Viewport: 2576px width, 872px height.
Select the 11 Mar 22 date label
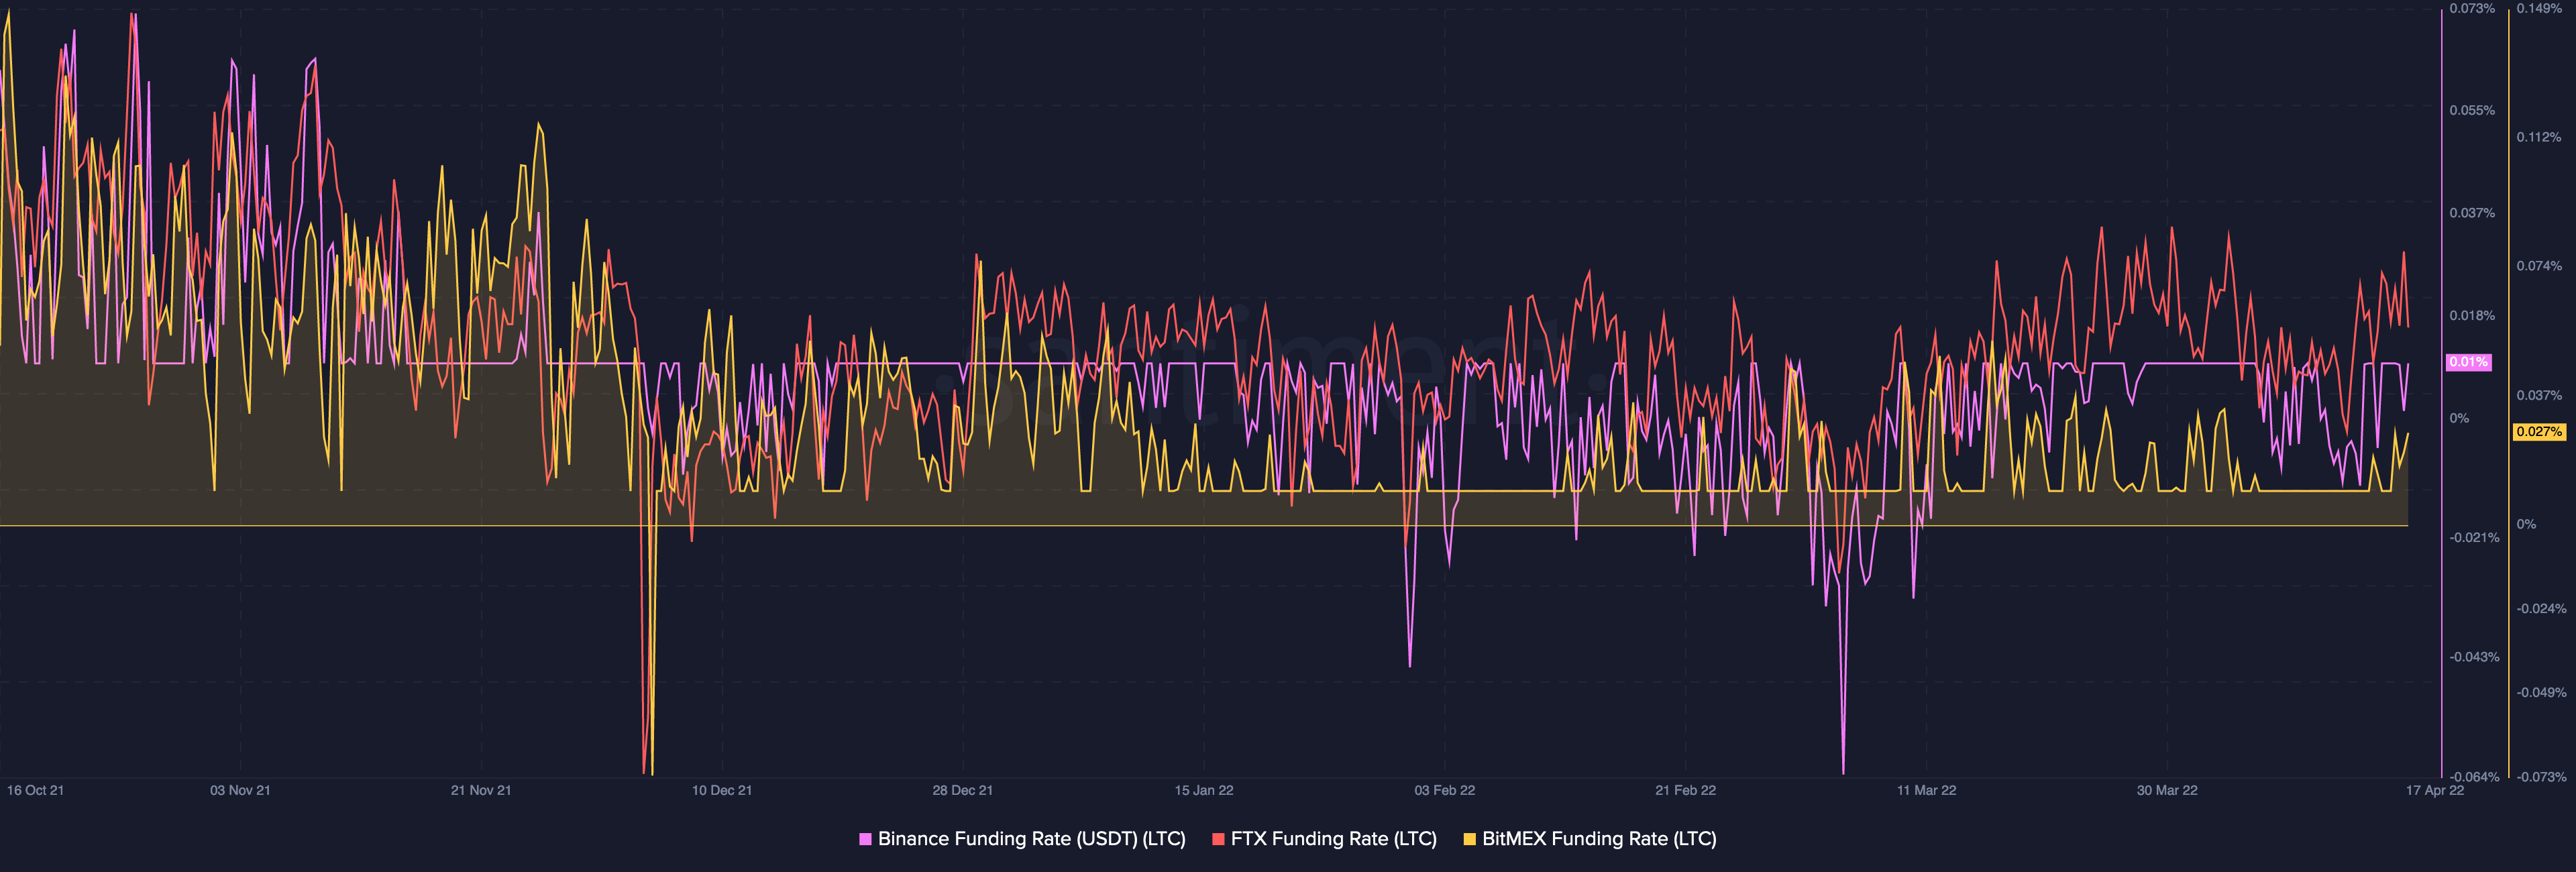coord(1926,790)
